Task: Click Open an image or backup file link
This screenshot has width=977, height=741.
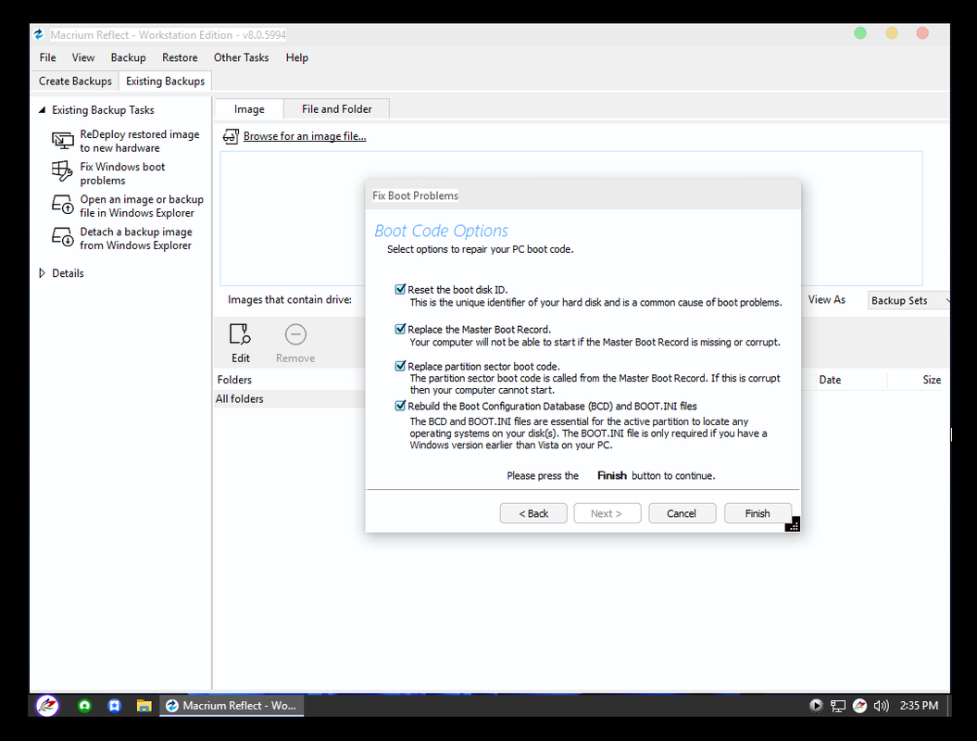Action: coord(142,206)
